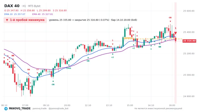
Task: Click the '25 200.00' price axis label
Action: pos(189,54)
